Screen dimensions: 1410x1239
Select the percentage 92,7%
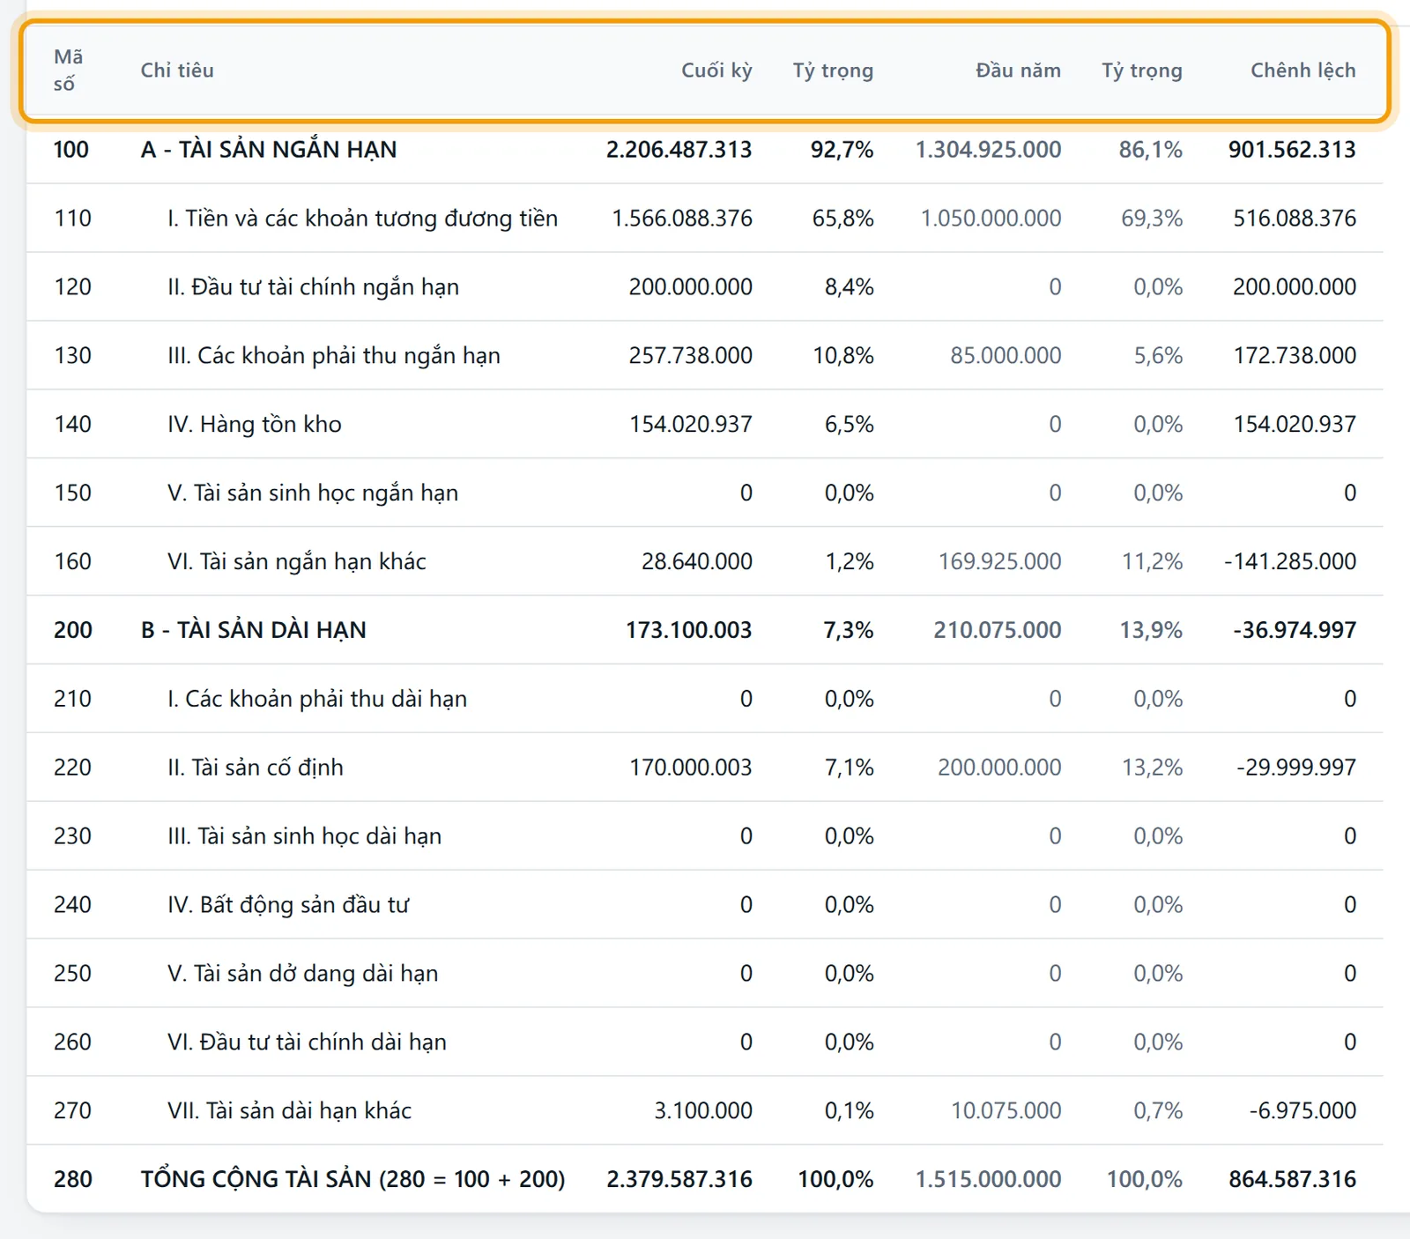pyautogui.click(x=842, y=150)
